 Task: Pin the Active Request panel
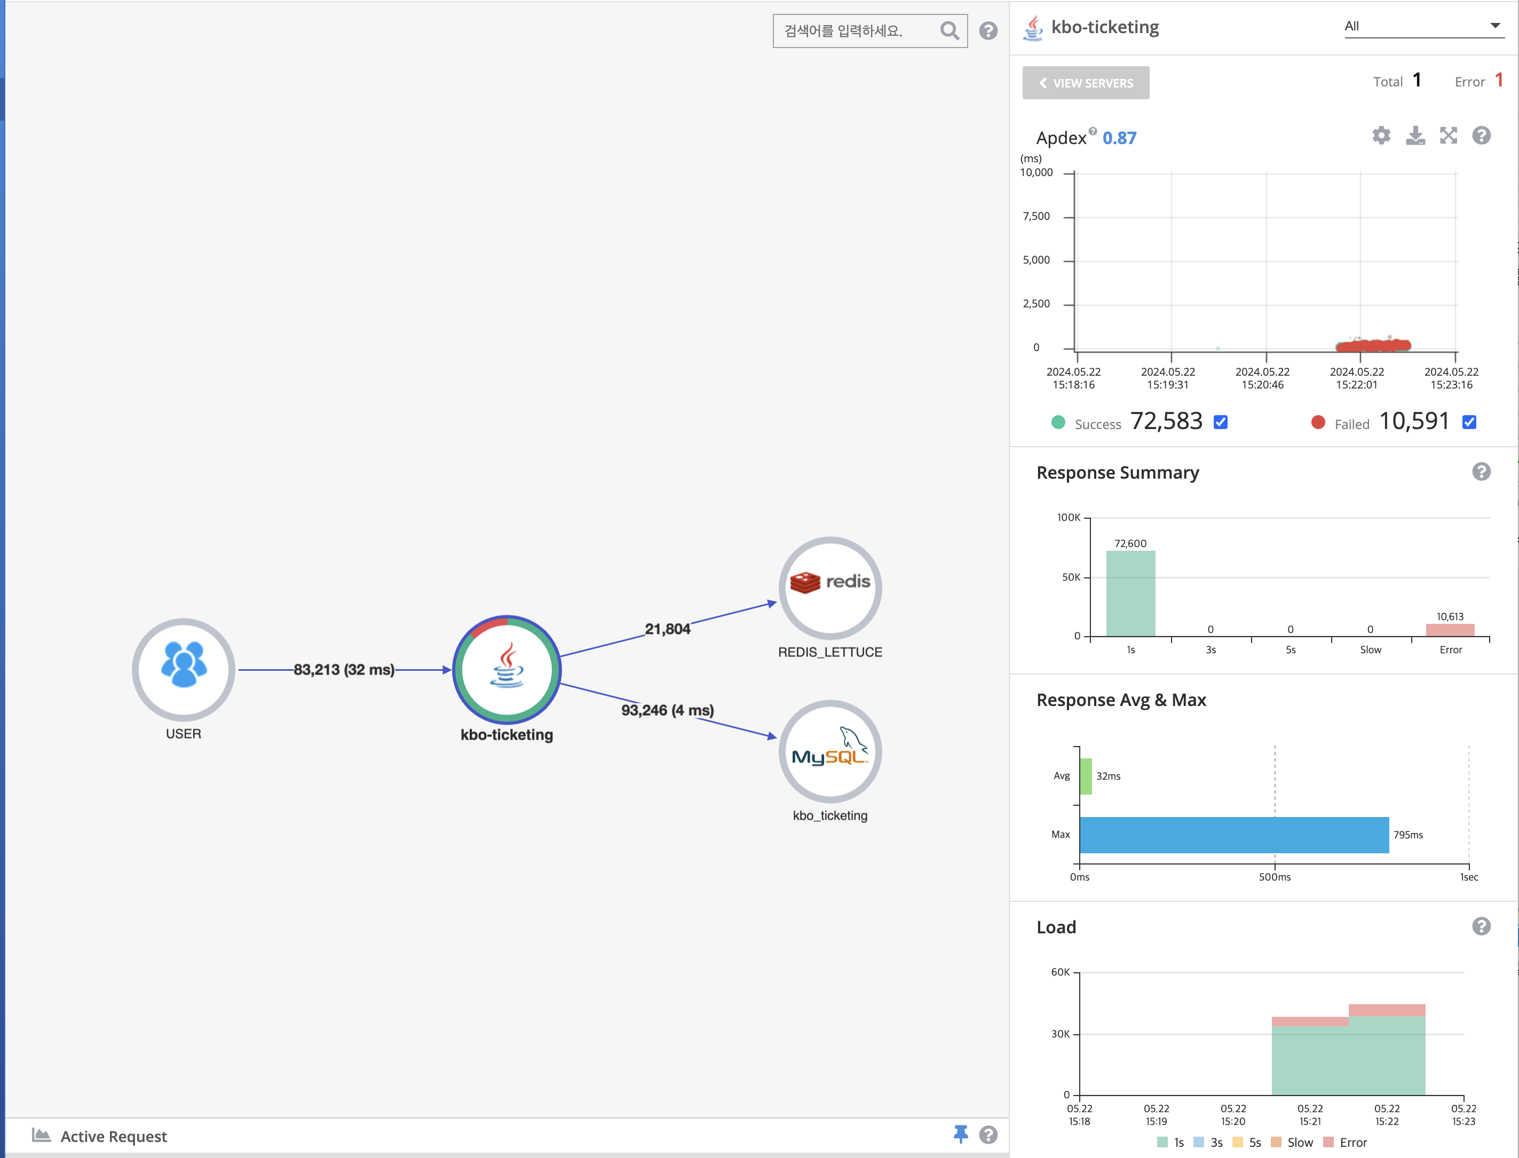(x=961, y=1135)
